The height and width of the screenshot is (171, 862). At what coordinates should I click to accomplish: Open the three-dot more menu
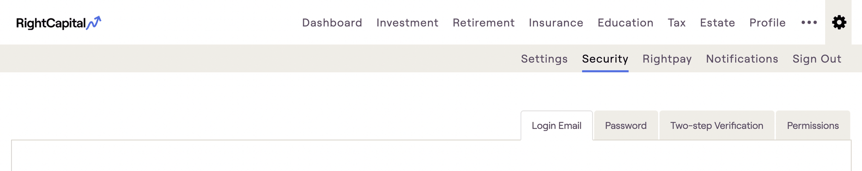tap(809, 22)
